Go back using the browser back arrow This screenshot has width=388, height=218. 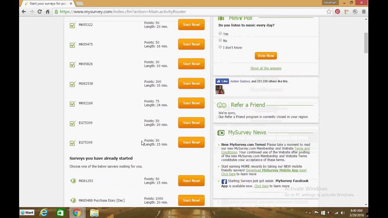pyautogui.click(x=24, y=12)
